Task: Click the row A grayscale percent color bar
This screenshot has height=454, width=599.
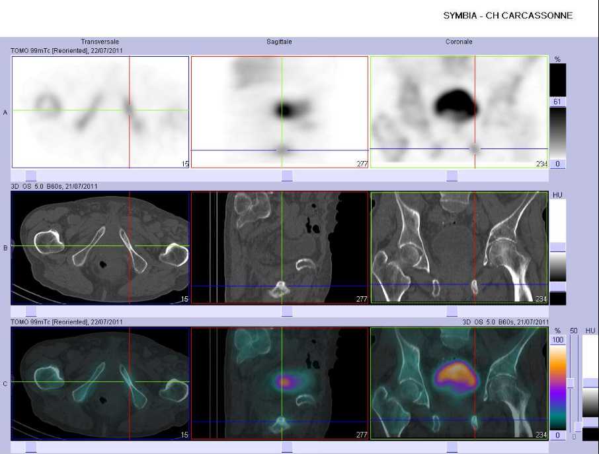Action: point(557,133)
